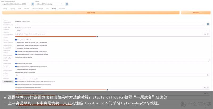Viewport: 213px width, 109px height.
Task: Open the Actions settings page
Action: point(6,76)
